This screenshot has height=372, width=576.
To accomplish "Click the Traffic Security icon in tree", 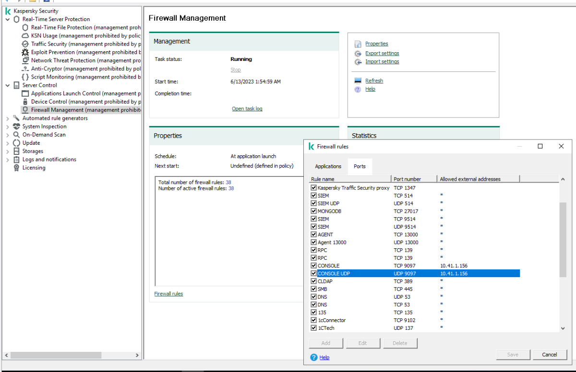I will coord(25,44).
